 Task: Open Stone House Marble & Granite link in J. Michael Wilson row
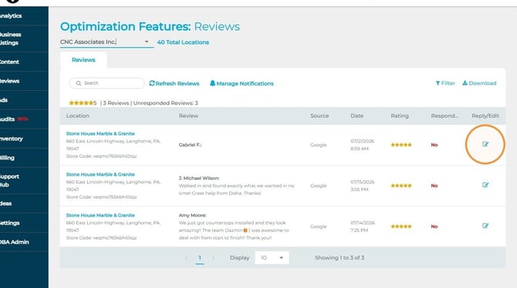point(100,175)
